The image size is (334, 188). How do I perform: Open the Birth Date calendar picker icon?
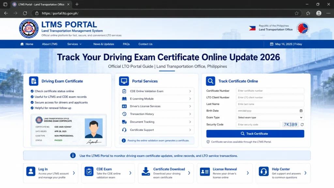[x=301, y=111]
